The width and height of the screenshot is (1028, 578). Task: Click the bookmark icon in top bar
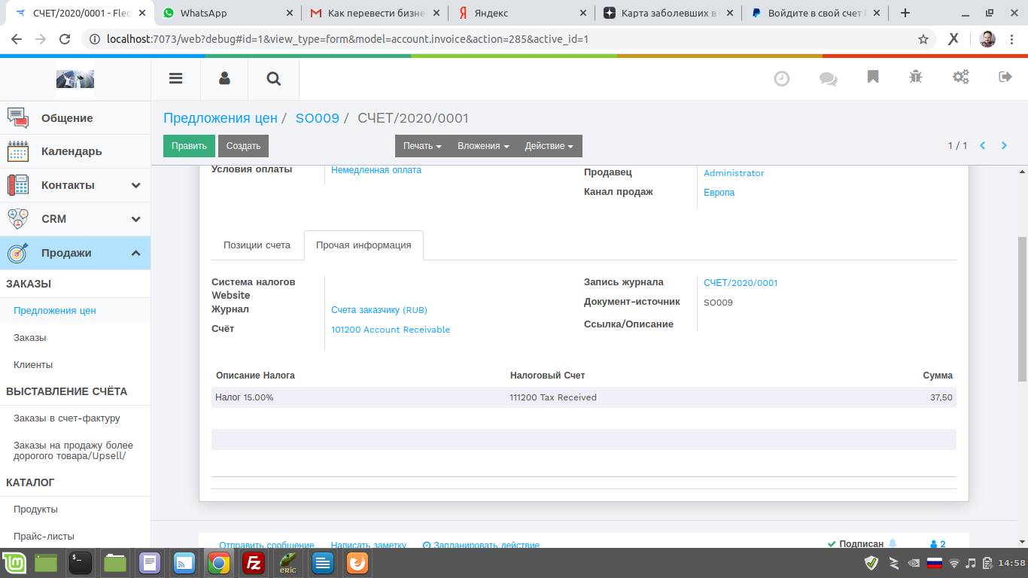point(873,77)
